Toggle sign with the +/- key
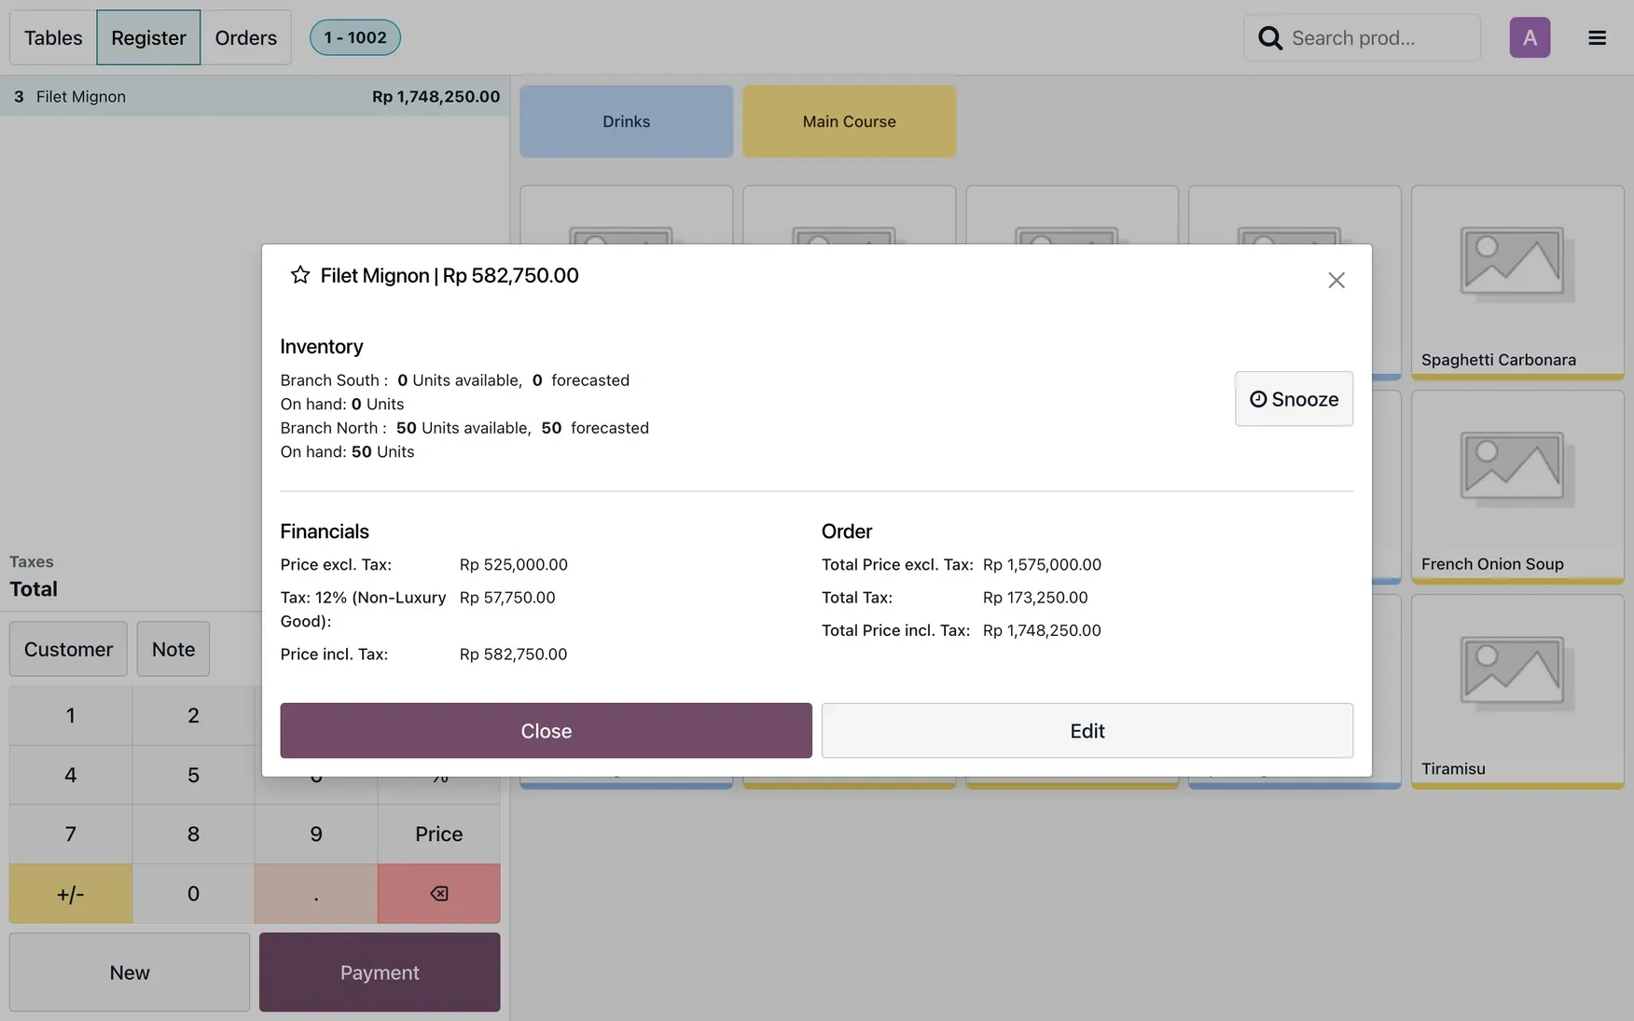Screen dimensions: 1634x1021 (70, 893)
